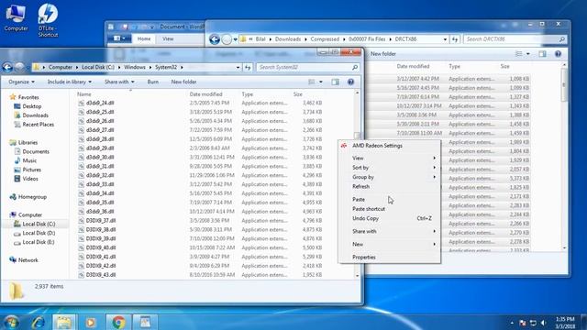Choose Refresh from context menu
This screenshot has width=587, height=330.
[x=389, y=186]
